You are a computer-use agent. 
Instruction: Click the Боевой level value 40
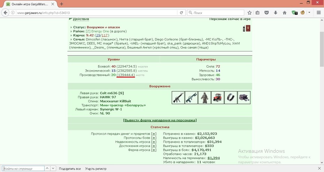pos(114,66)
